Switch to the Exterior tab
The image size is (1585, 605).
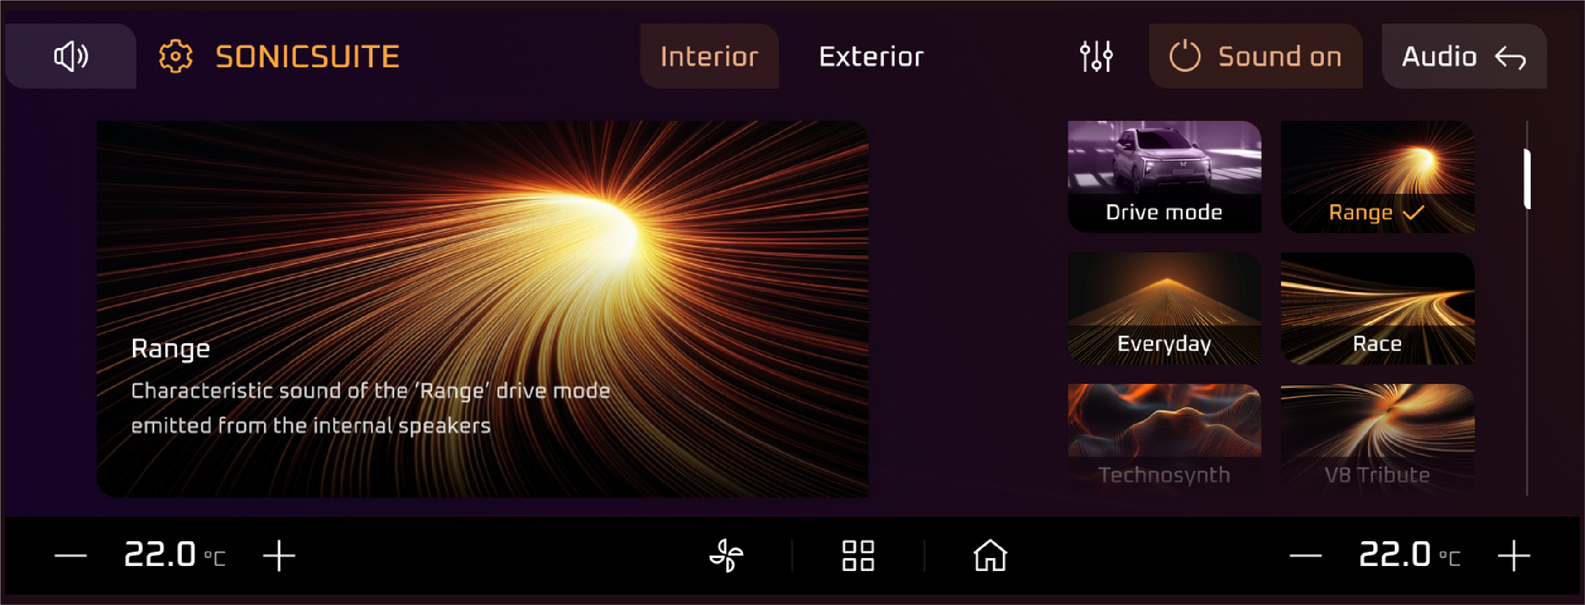coord(871,57)
